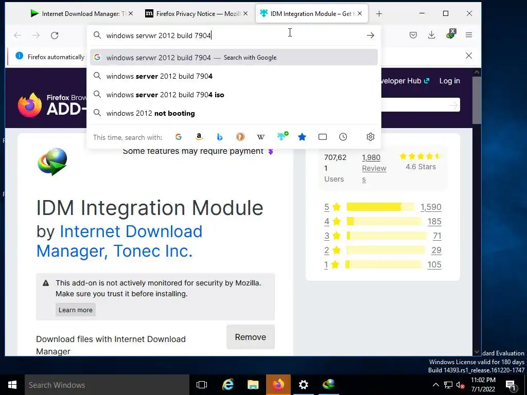Click the 4-star rating bar
Image resolution: width=527 pixels, height=395 pixels.
384,221
